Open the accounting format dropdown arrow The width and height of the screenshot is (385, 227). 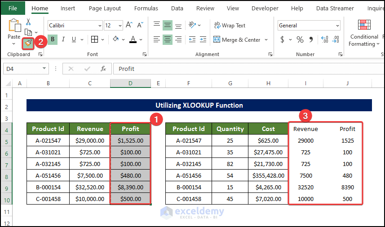(290, 39)
